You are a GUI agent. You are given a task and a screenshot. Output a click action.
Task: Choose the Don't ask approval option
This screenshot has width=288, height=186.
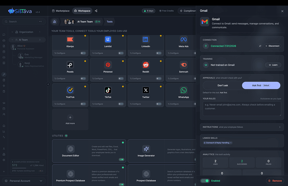tap(223, 86)
